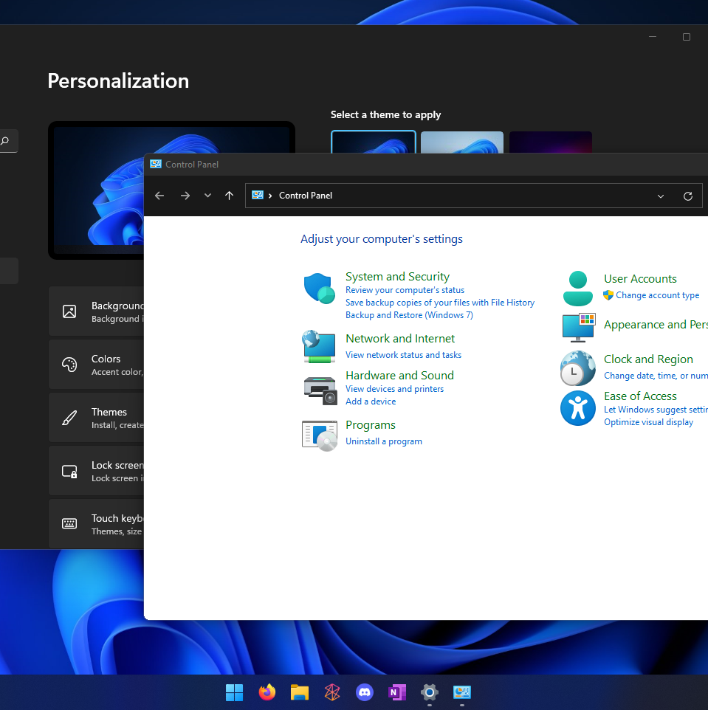The width and height of the screenshot is (708, 710).
Task: Open the View devices and printers link
Action: click(394, 389)
